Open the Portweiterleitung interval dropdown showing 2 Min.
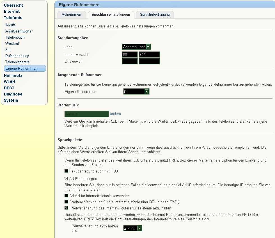This screenshot has width=275, height=238. [x=132, y=228]
